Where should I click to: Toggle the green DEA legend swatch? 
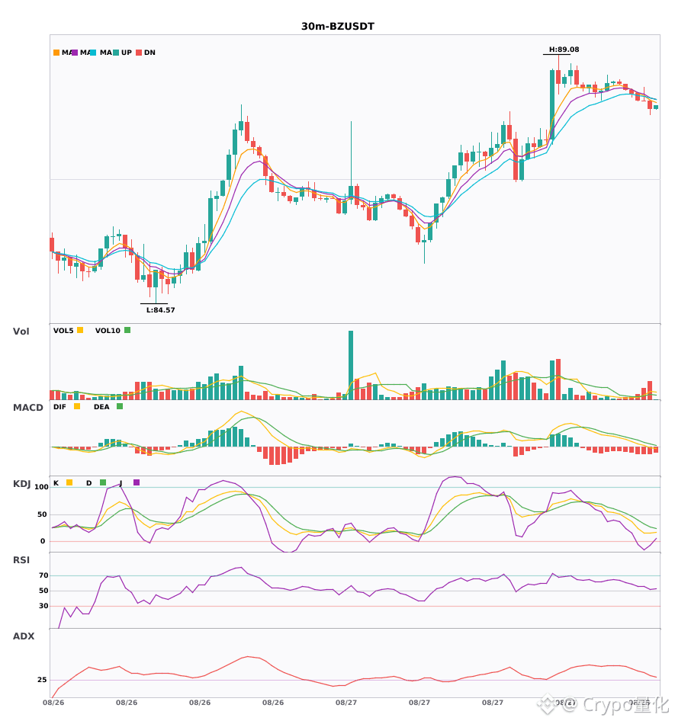coord(120,406)
